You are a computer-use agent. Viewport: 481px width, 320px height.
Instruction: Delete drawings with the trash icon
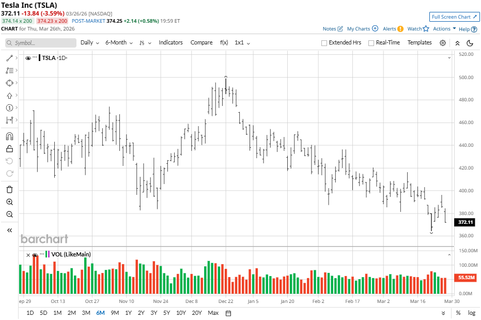pyautogui.click(x=9, y=189)
